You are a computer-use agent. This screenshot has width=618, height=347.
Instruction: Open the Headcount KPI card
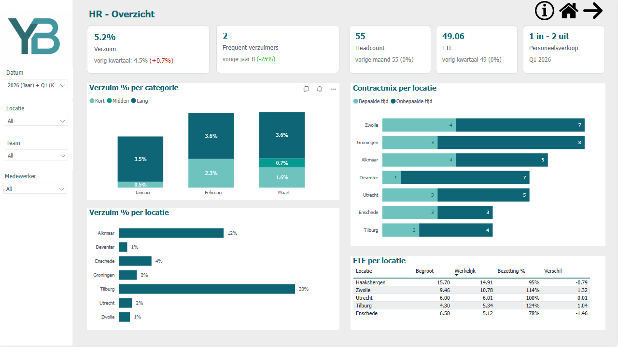pyautogui.click(x=390, y=50)
